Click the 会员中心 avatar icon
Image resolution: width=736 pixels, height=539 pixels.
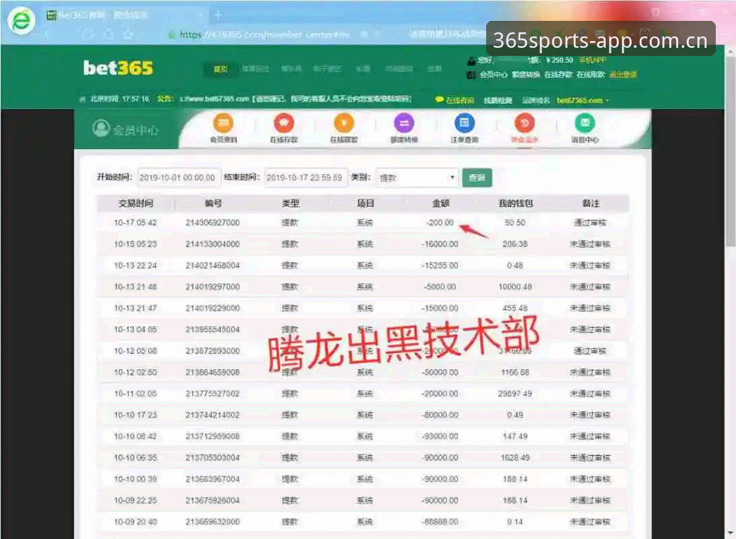point(101,128)
